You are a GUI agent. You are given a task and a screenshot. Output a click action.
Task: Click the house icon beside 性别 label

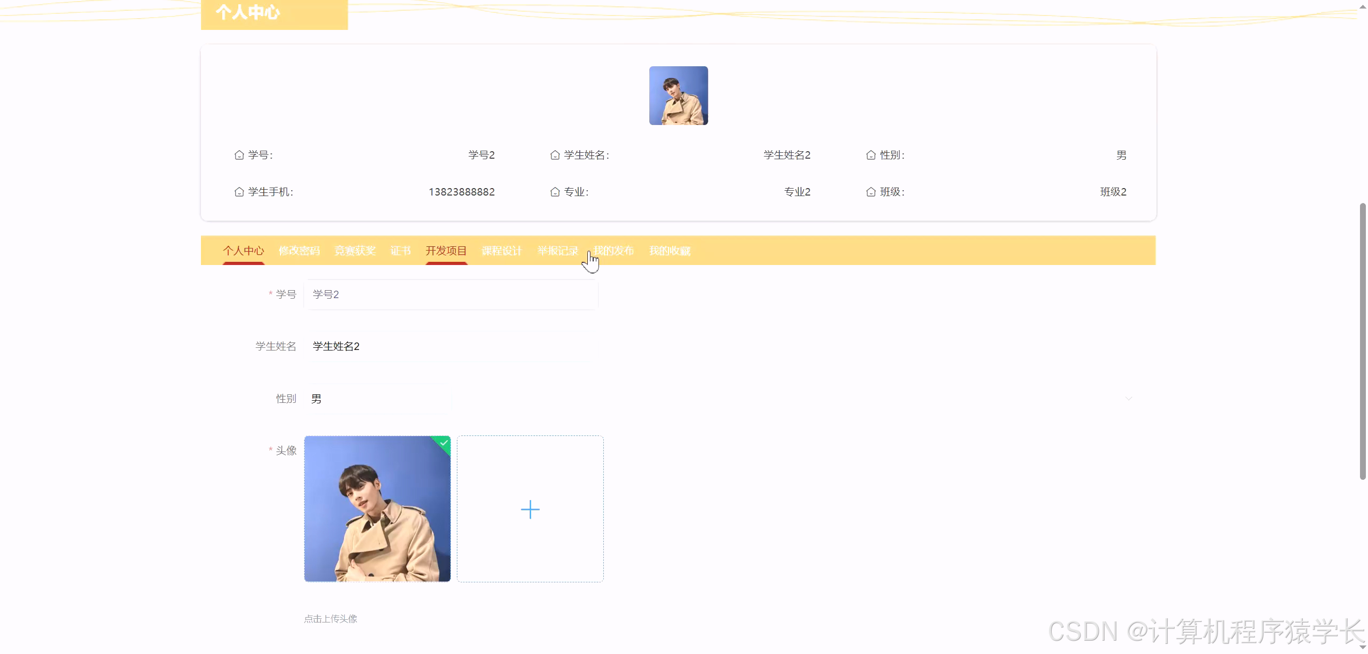coord(870,155)
